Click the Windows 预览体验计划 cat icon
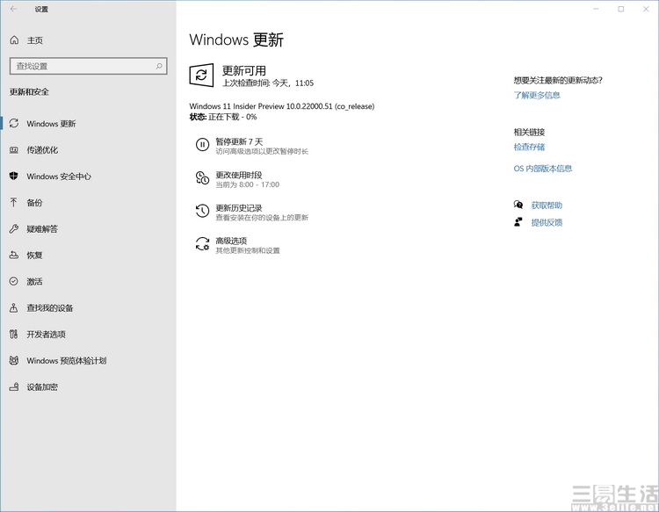Image resolution: width=659 pixels, height=512 pixels. point(14,360)
